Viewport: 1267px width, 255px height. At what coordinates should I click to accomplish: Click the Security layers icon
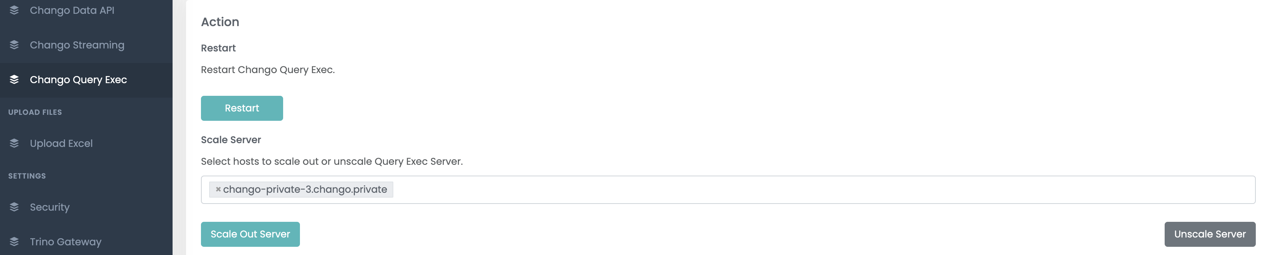[14, 207]
